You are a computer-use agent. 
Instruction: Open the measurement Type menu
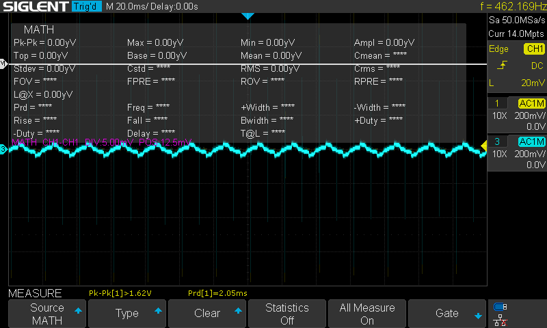(127, 314)
